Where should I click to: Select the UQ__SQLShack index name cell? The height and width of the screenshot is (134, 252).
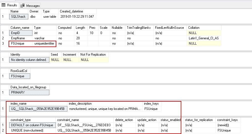click(x=38, y=109)
